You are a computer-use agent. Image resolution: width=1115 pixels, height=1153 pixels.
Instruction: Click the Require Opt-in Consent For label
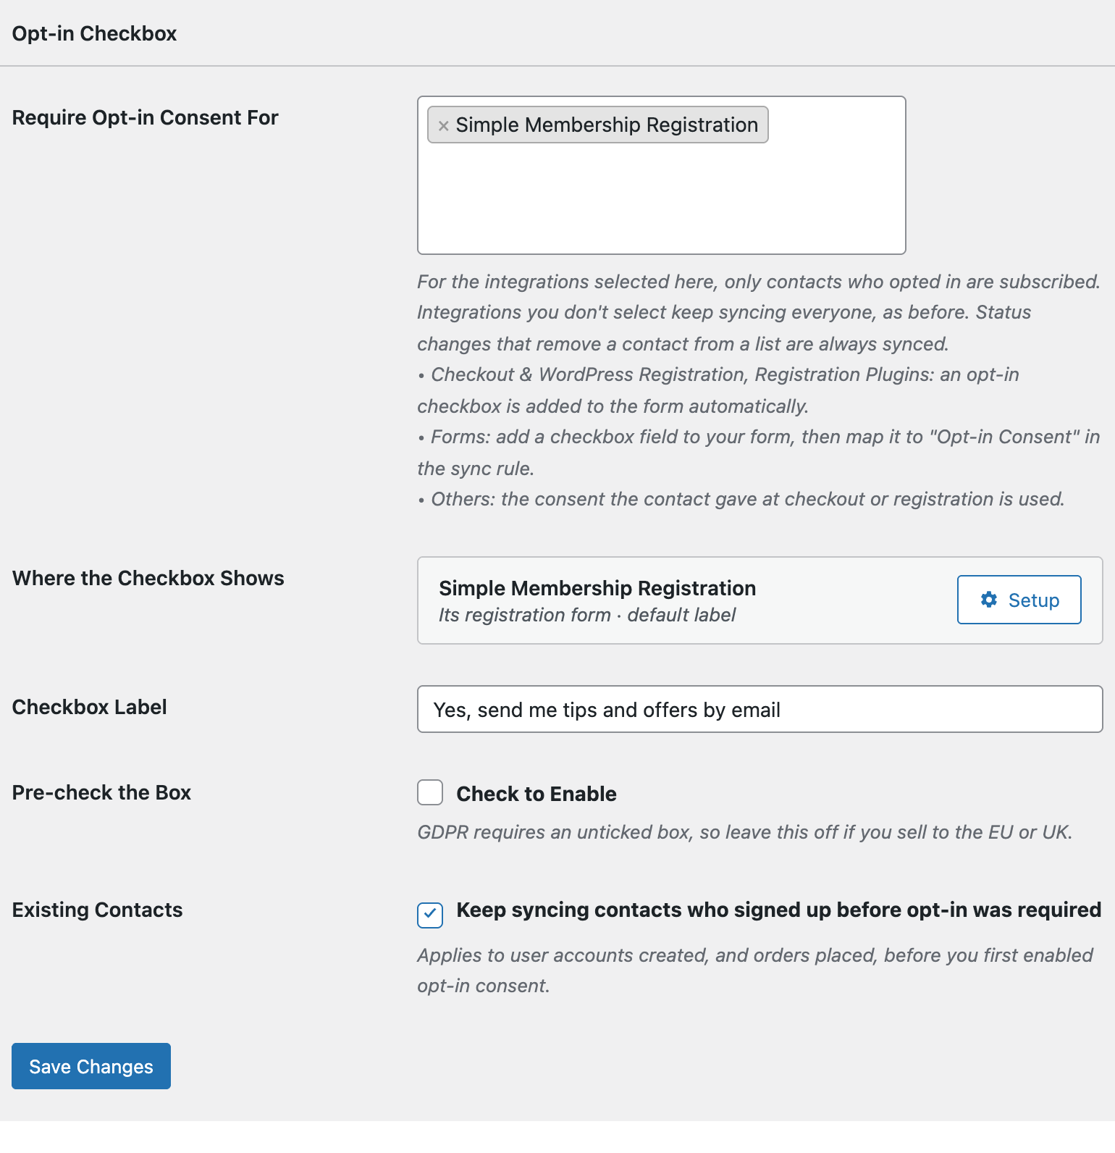click(x=146, y=117)
